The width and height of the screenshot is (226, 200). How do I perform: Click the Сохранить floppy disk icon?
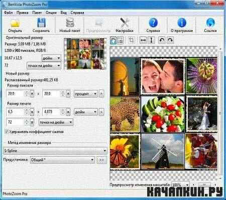pos(41,22)
